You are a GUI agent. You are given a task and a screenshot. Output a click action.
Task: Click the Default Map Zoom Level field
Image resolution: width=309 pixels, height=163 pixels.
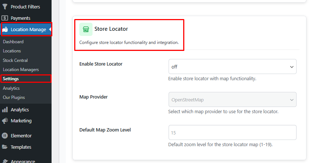click(x=232, y=133)
